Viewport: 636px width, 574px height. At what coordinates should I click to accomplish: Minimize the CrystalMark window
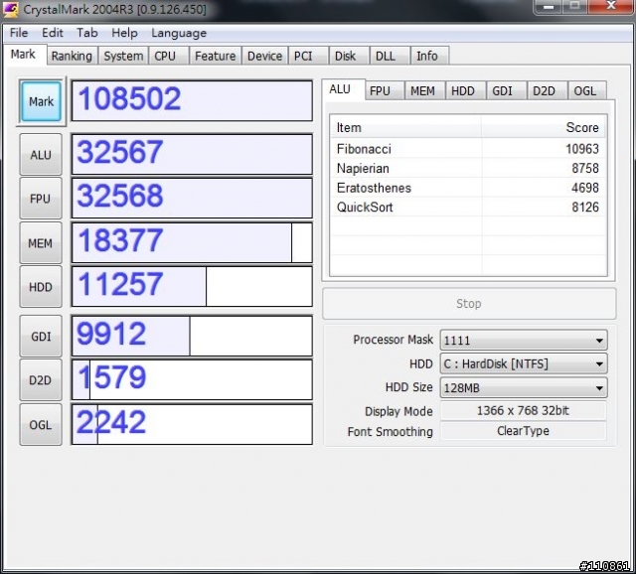click(x=548, y=7)
